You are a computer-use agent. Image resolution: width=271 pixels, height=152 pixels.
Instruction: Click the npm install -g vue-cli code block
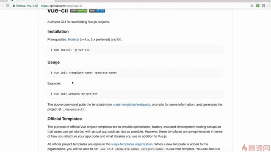[135, 50]
